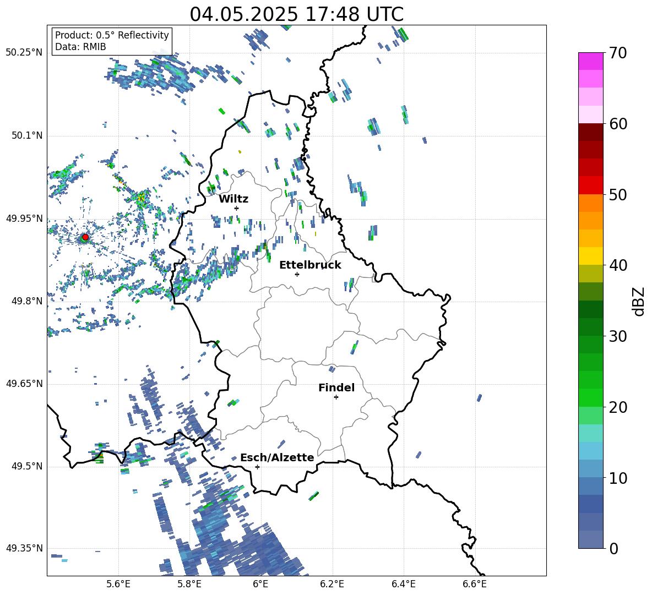Screen dimensions: 652x595
Task: Click the 'Data: RMIB' text
Action: pyautogui.click(x=80, y=47)
